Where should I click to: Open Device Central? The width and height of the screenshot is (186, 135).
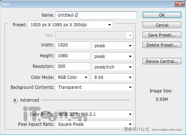tap(162, 61)
